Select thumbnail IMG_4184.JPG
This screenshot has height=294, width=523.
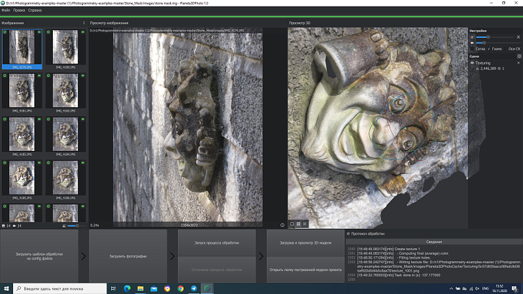(x=65, y=137)
